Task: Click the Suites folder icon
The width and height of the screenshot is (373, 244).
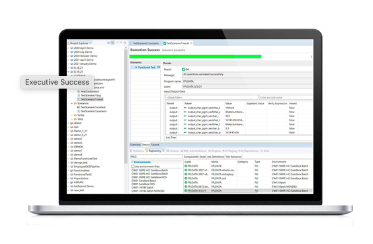Action: 75,115
